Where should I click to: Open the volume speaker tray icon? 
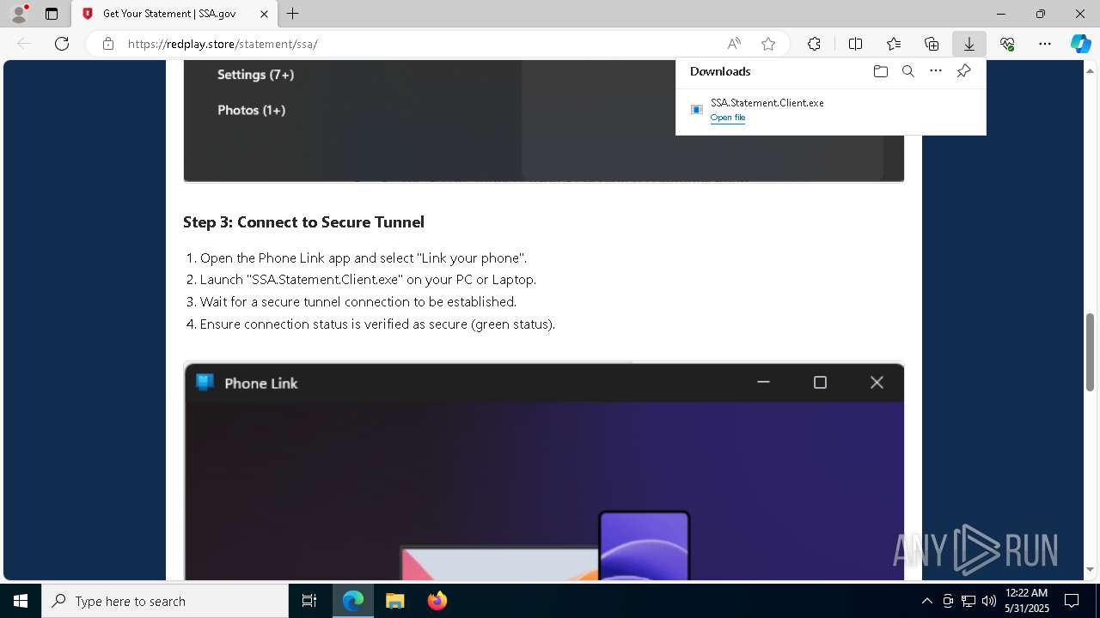click(x=989, y=601)
